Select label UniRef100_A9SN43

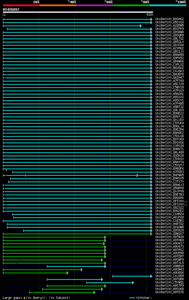(x=170, y=270)
